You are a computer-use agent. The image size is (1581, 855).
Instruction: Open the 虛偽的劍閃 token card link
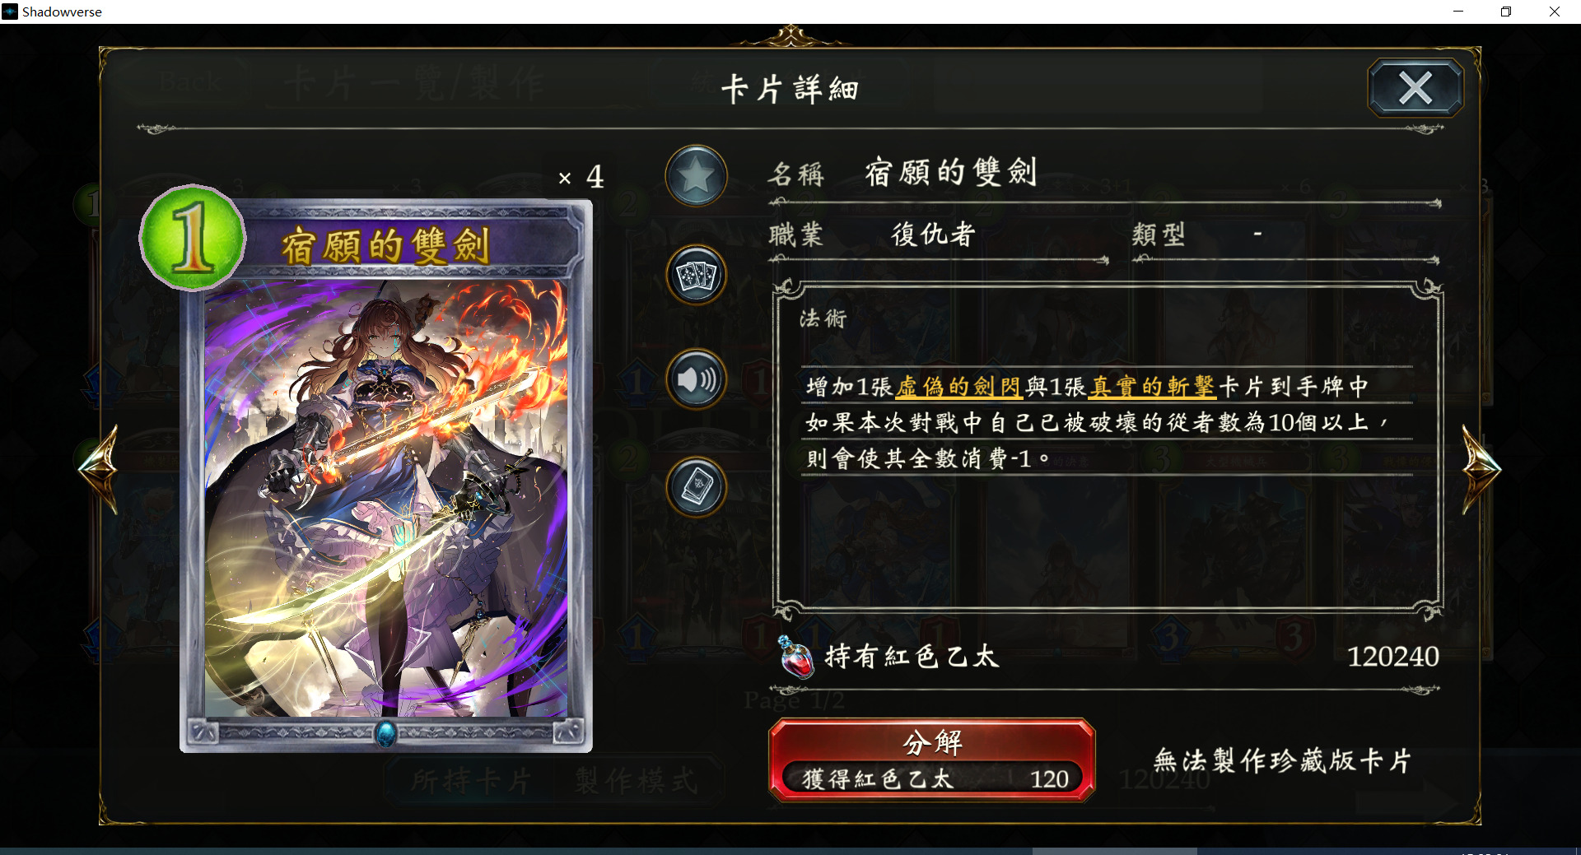tap(959, 386)
